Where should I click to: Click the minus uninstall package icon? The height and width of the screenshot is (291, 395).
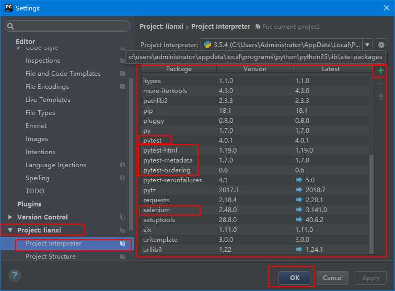tap(381, 84)
